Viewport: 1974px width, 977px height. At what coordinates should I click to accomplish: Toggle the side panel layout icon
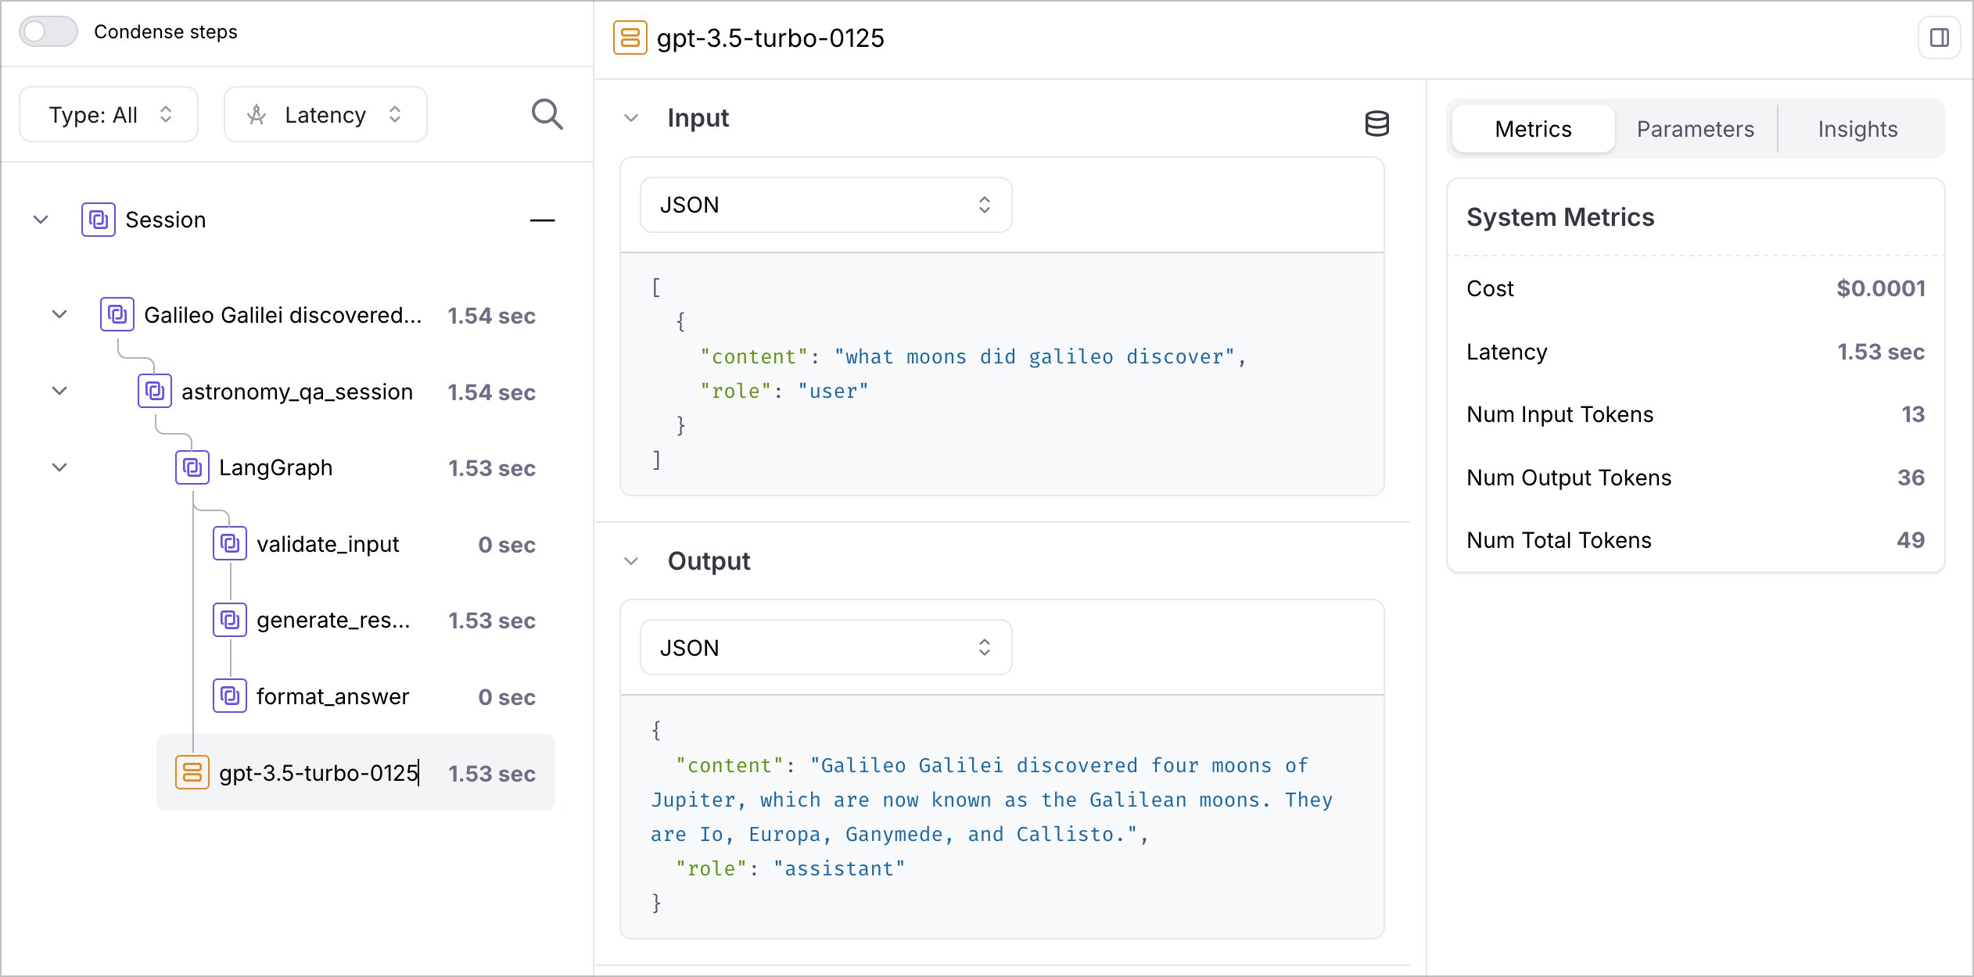1939,38
